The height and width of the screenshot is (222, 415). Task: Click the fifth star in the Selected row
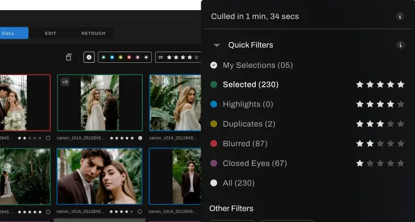[401, 85]
